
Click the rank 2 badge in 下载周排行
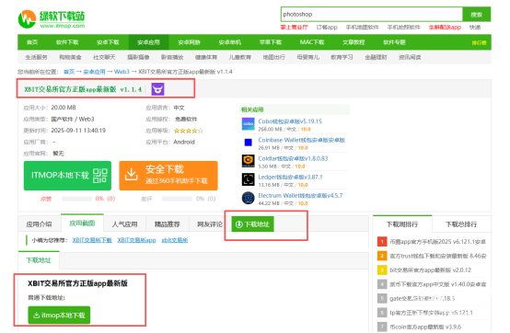click(382, 256)
